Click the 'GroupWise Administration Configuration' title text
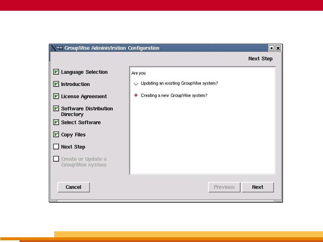The height and width of the screenshot is (242, 323). [112, 48]
